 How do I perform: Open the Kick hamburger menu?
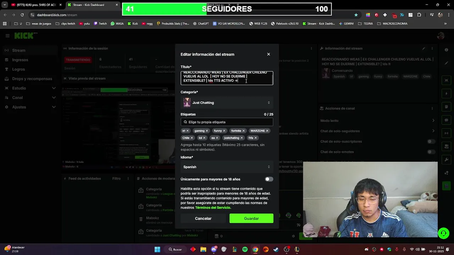(7, 36)
